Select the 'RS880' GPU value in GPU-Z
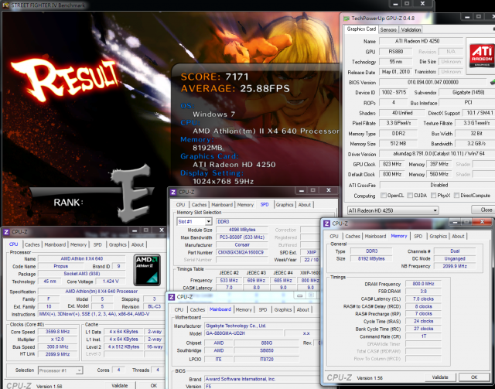Screen dimensions: 495x389 click(395, 52)
